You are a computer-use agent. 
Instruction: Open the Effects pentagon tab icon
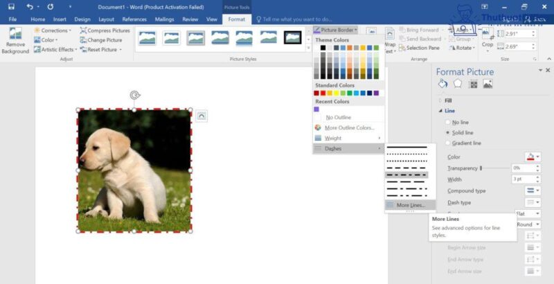click(x=458, y=85)
